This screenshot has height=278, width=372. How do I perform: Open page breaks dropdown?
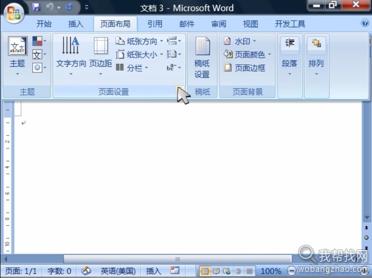coord(174,41)
